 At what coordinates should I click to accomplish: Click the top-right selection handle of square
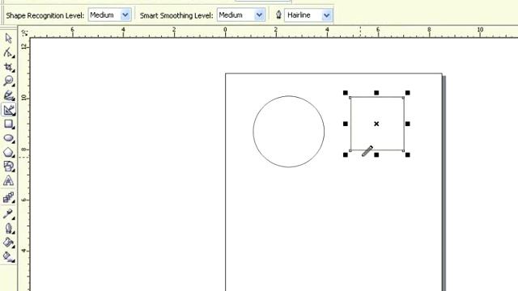point(407,93)
